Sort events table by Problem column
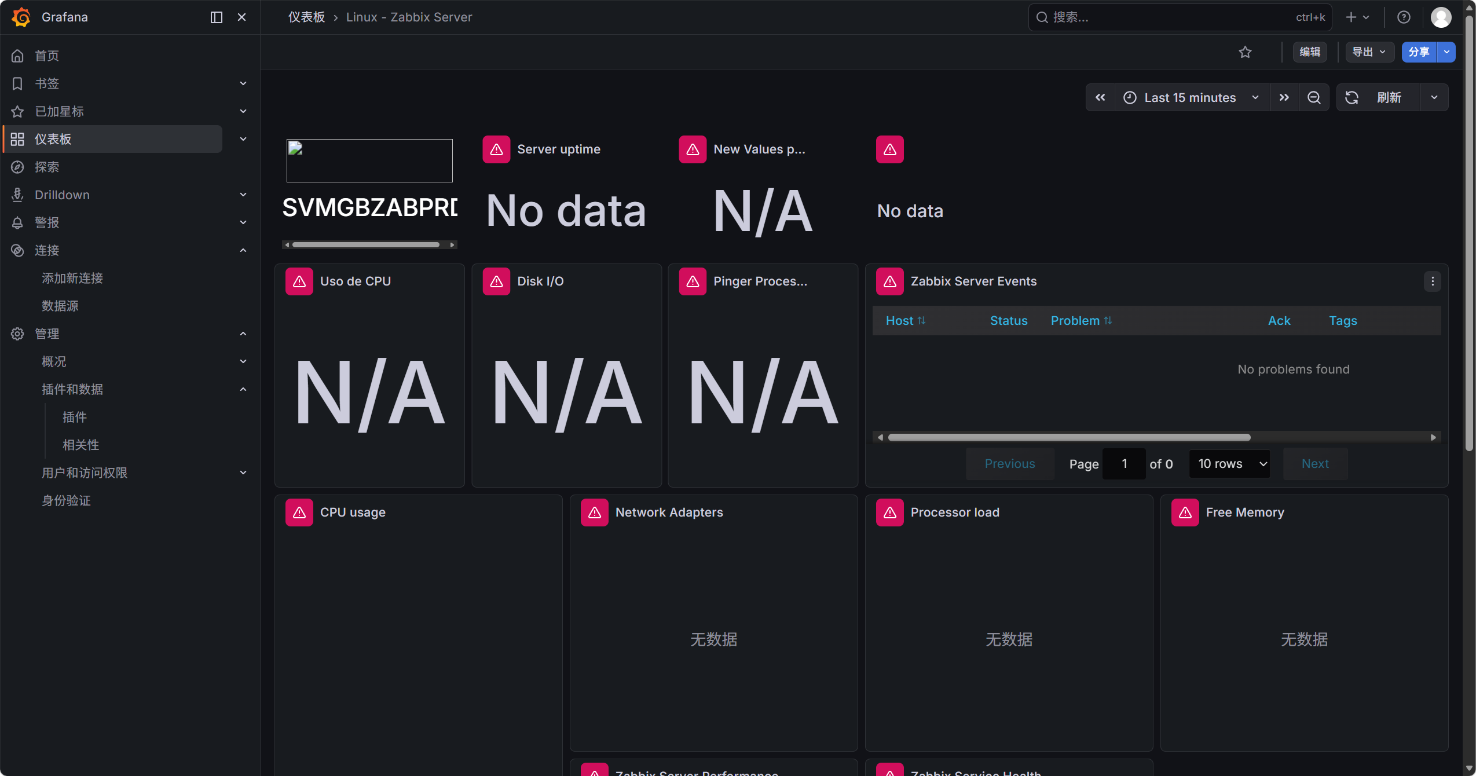The image size is (1476, 776). [x=1081, y=321]
